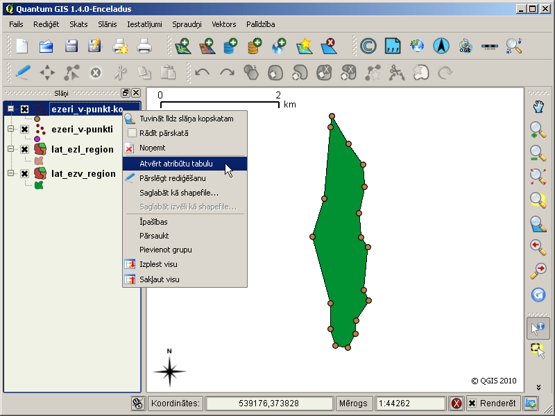Choose Īpašības in context menu
The image size is (555, 416).
click(185, 222)
